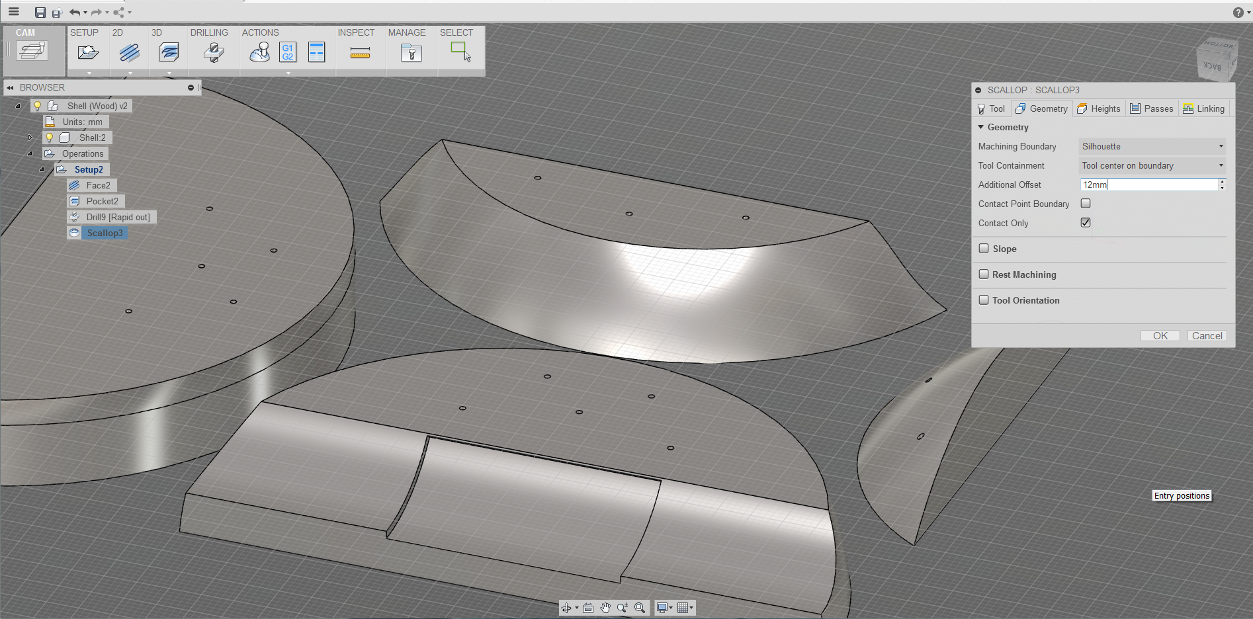Click the G1 G2 post process icon
This screenshot has width=1253, height=619.
(288, 52)
